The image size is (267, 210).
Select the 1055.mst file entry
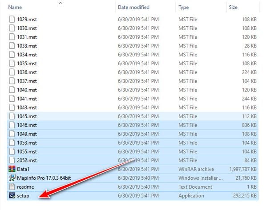27,151
